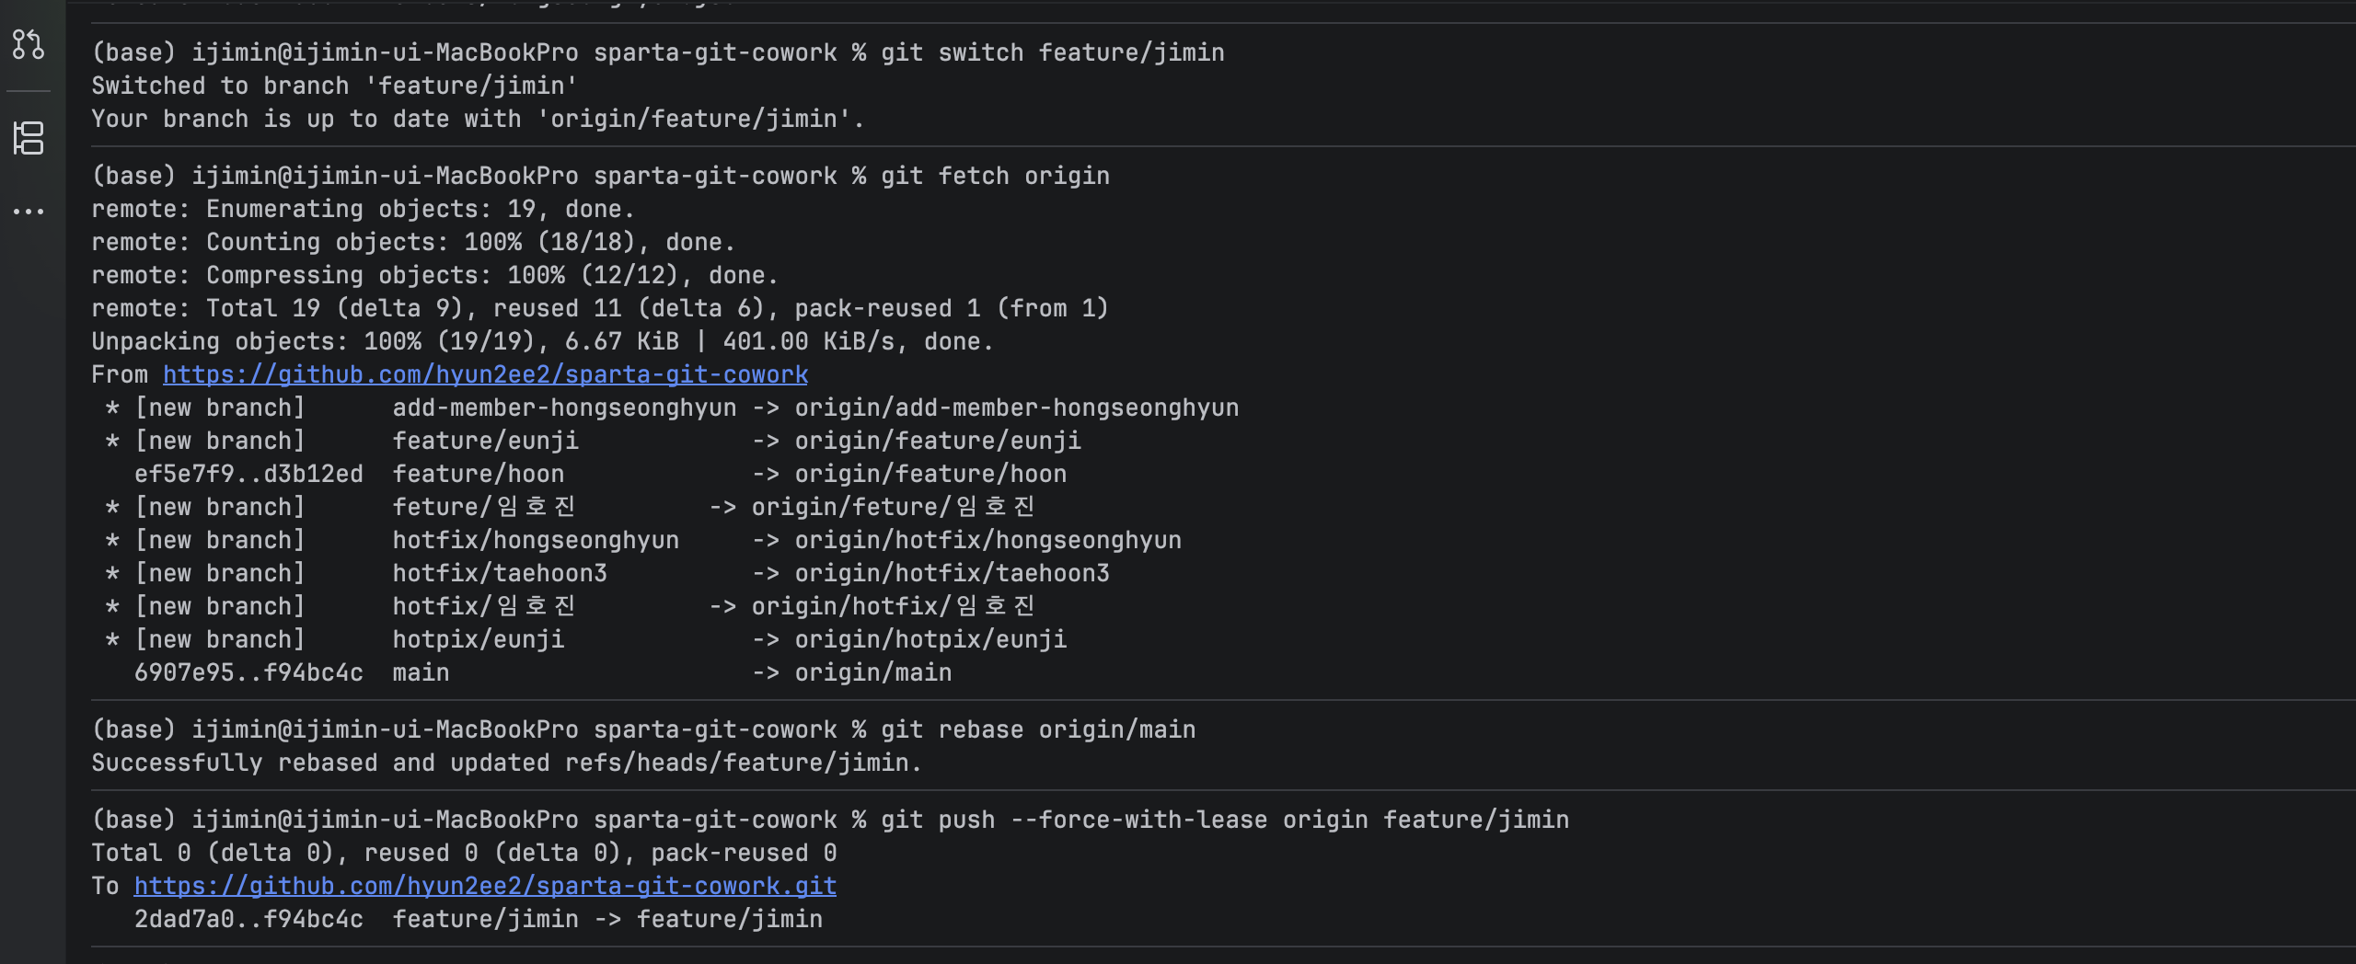Click the 6907e95..f94bc4c commit range
The height and width of the screenshot is (964, 2356).
tap(248, 672)
